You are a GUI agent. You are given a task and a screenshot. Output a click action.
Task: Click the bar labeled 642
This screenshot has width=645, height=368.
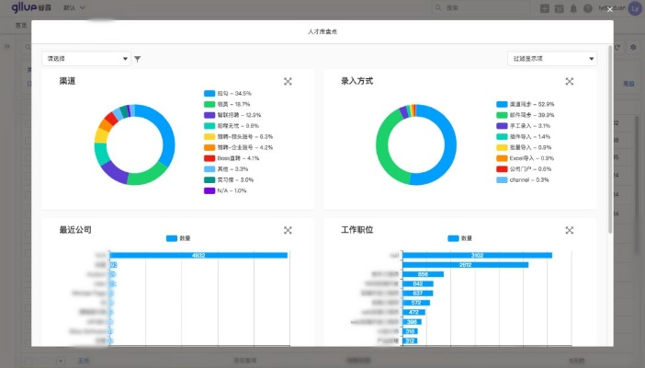tap(418, 284)
